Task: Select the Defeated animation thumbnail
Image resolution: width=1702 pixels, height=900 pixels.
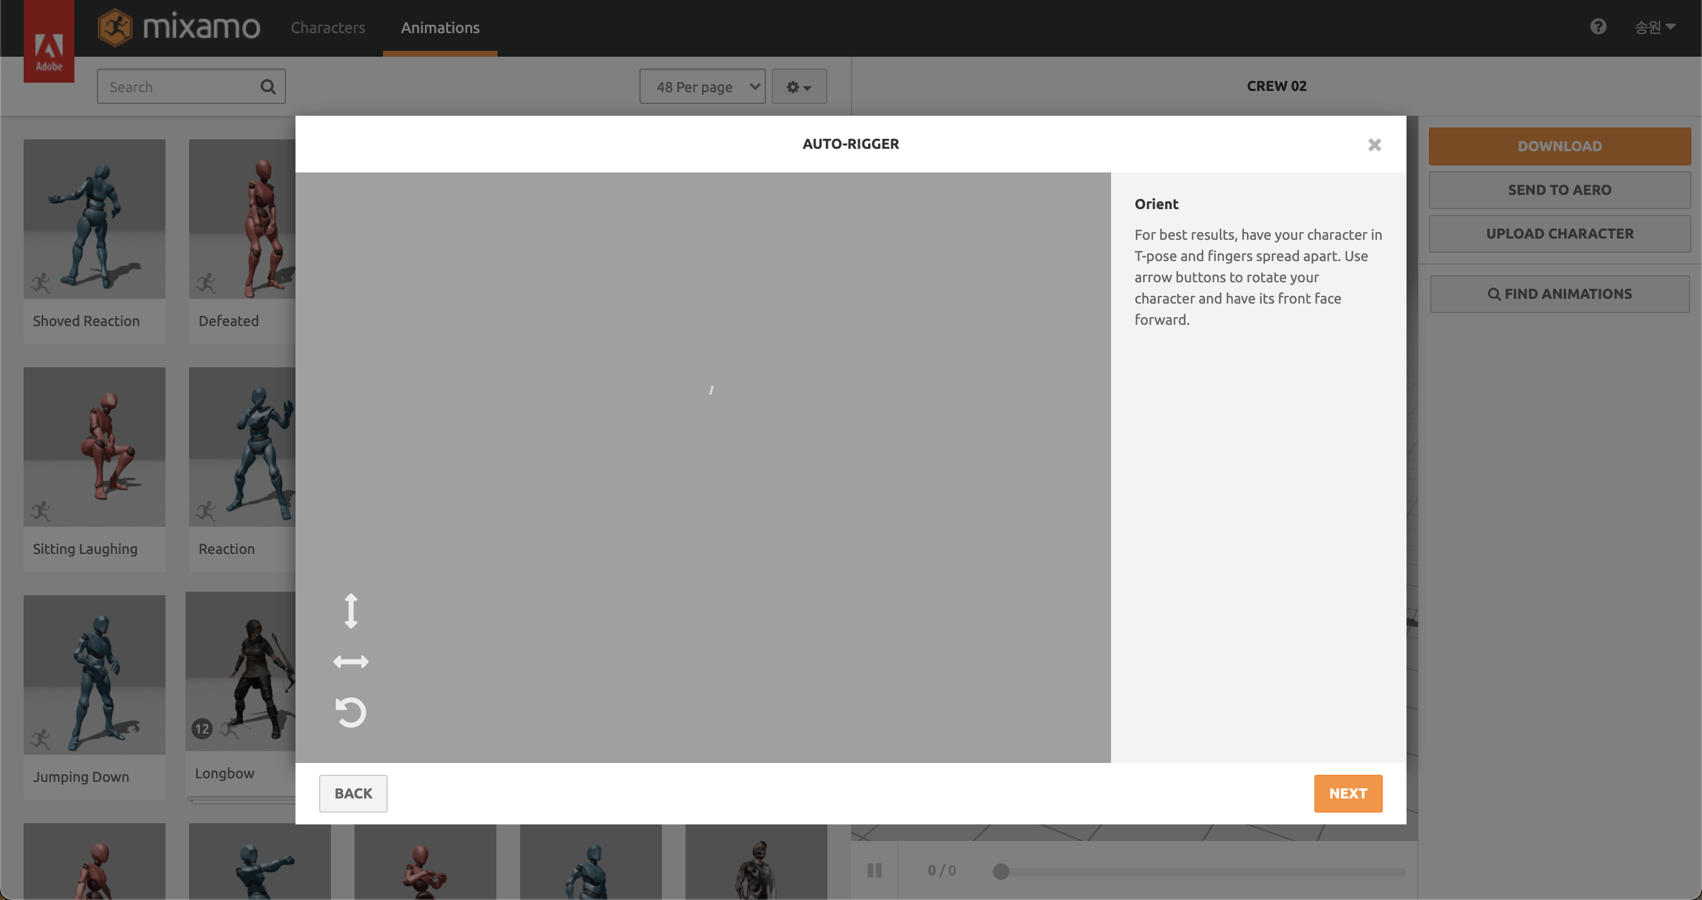Action: point(242,219)
